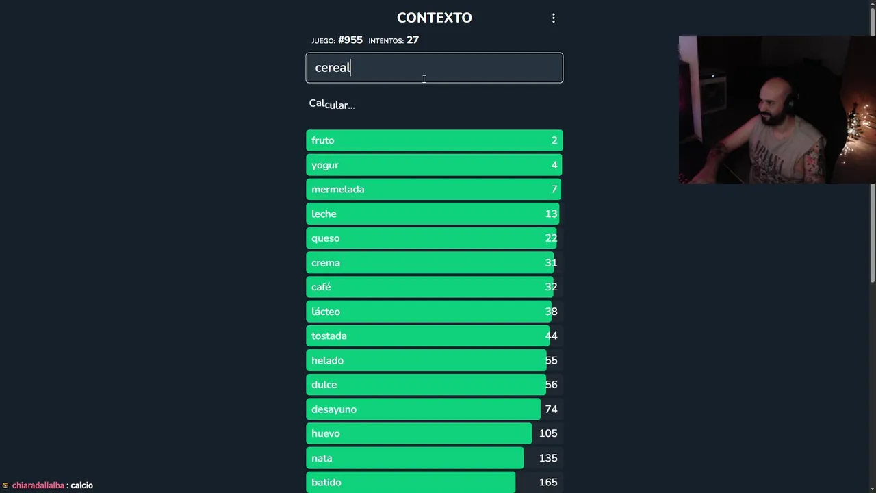Click the "yogur" guess bar
876x493 pixels.
coord(434,165)
